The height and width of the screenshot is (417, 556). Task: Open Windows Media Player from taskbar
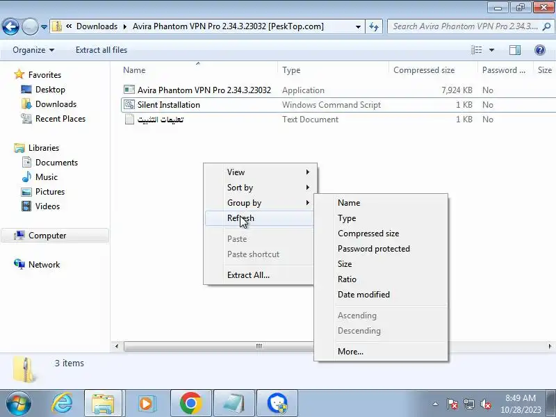[x=146, y=404]
